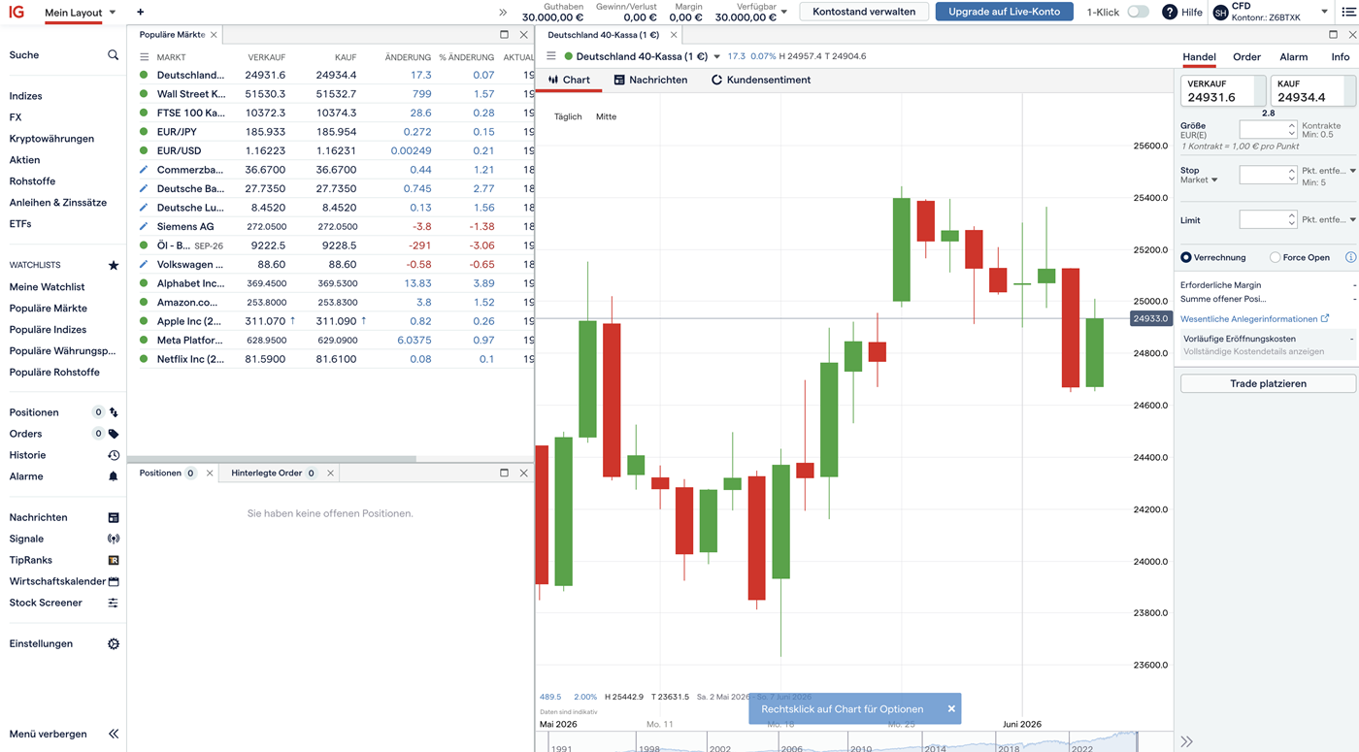Click the edit pencil beside Commerzbank

[x=144, y=170]
